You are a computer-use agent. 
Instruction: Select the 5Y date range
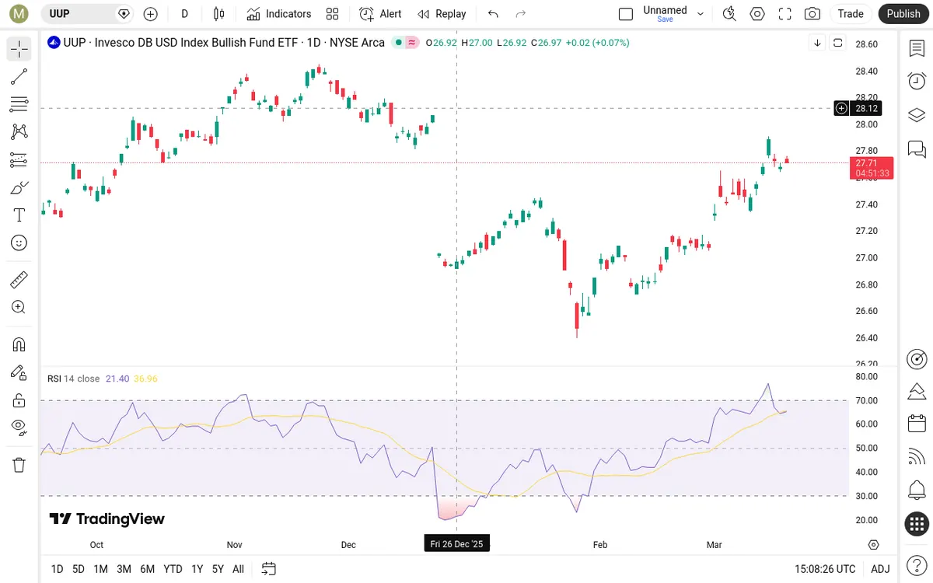pos(218,569)
